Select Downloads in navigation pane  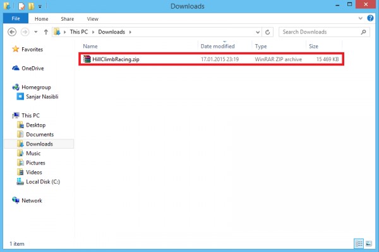(39, 144)
